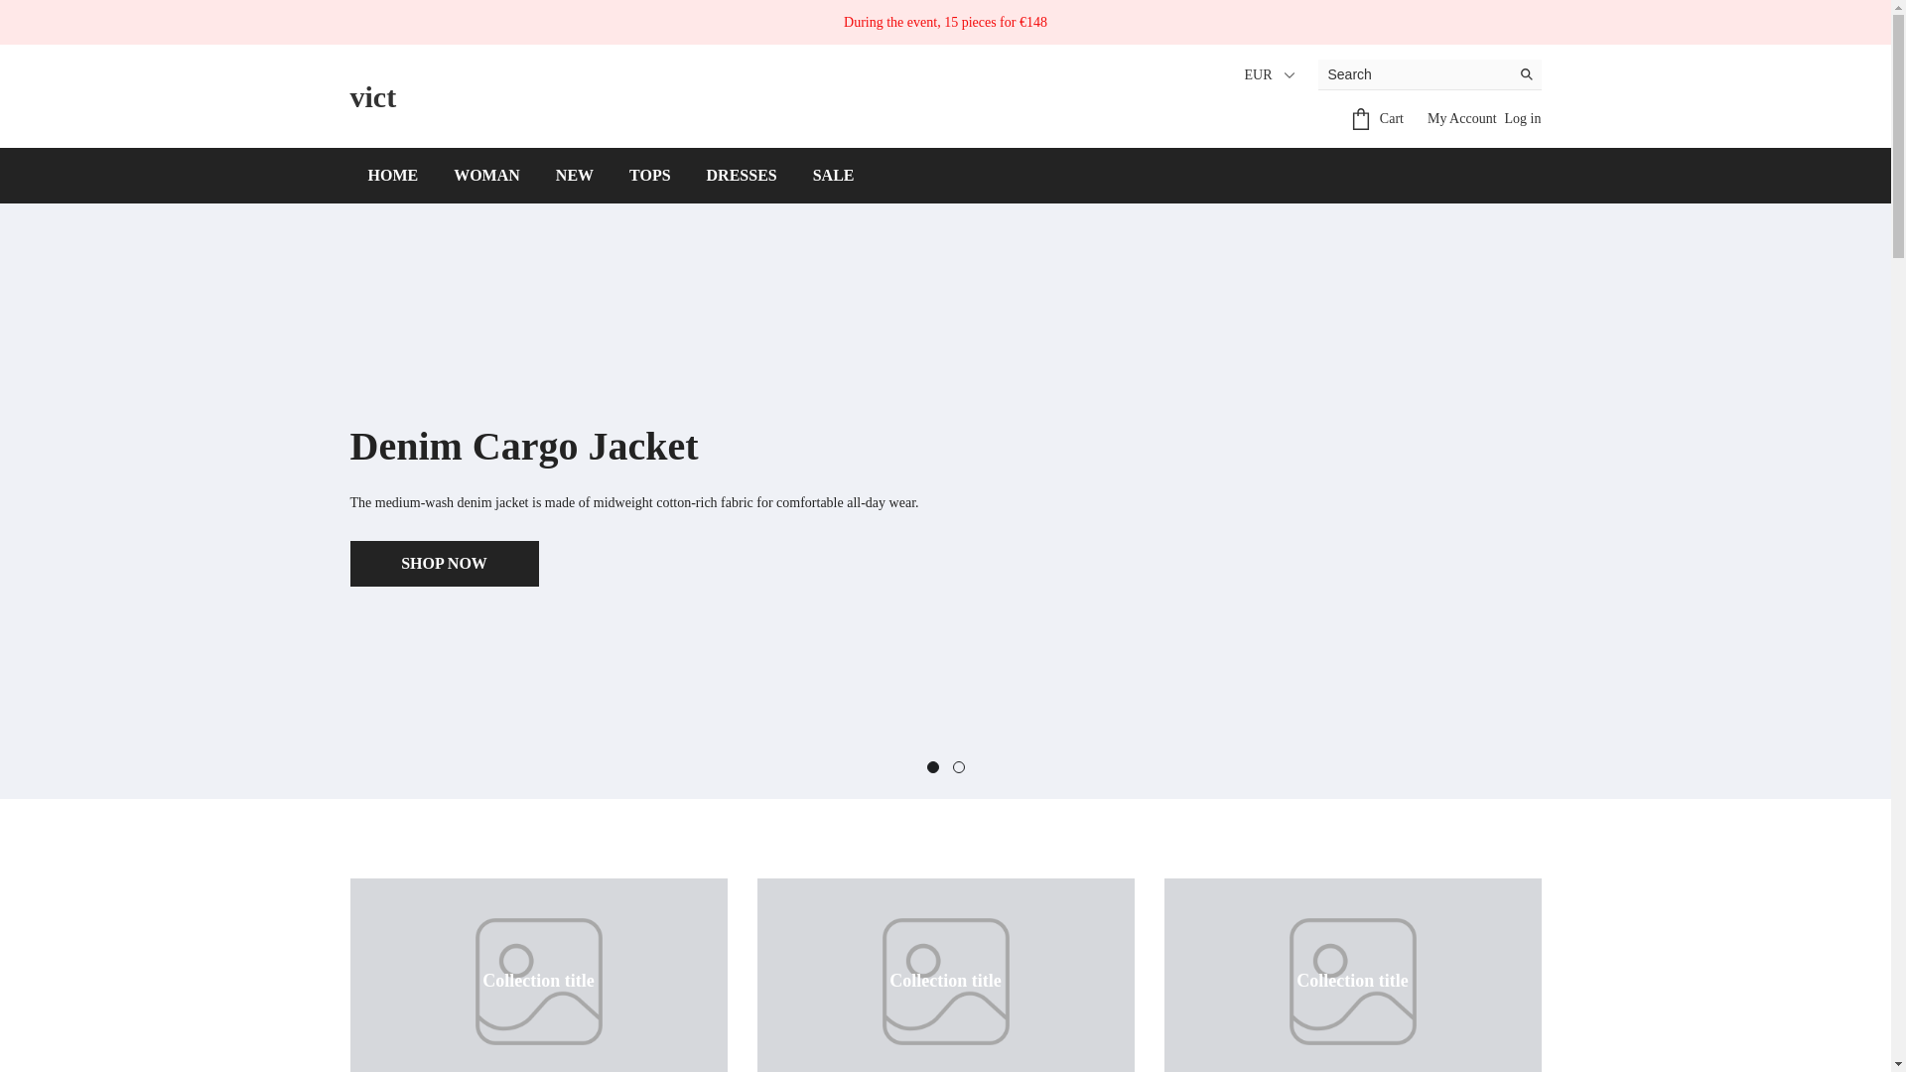Open the shopping cart icon
This screenshot has height=1072, width=1906.
point(1361,119)
